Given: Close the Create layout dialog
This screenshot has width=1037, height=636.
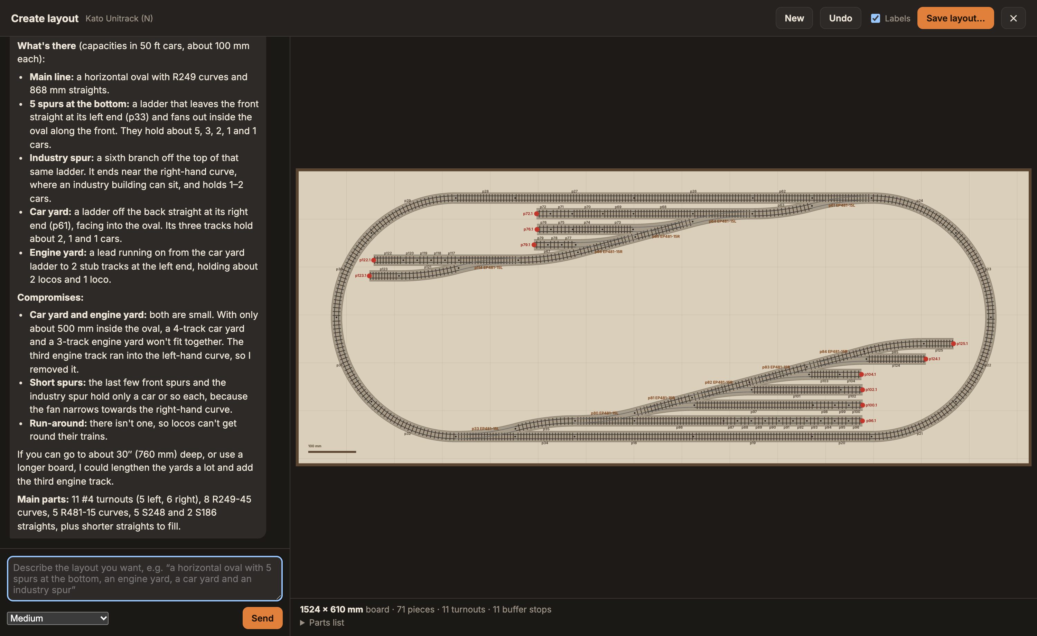Looking at the screenshot, I should pos(1013,18).
